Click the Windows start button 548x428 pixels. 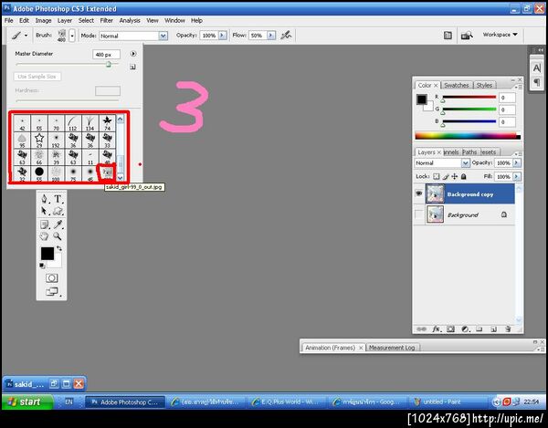point(27,402)
